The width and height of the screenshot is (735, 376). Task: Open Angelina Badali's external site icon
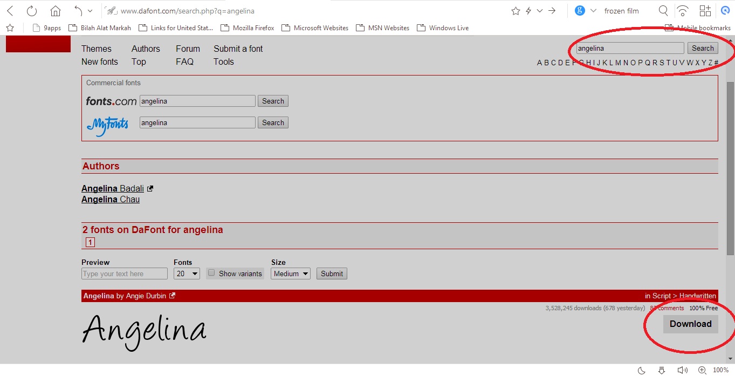[x=150, y=188]
